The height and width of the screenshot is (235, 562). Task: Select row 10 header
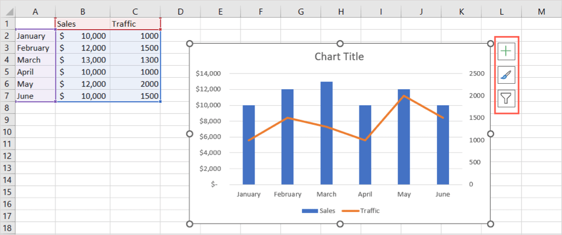coord(7,131)
